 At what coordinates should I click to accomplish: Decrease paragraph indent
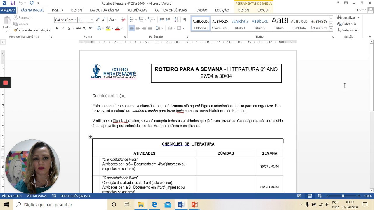[162, 20]
